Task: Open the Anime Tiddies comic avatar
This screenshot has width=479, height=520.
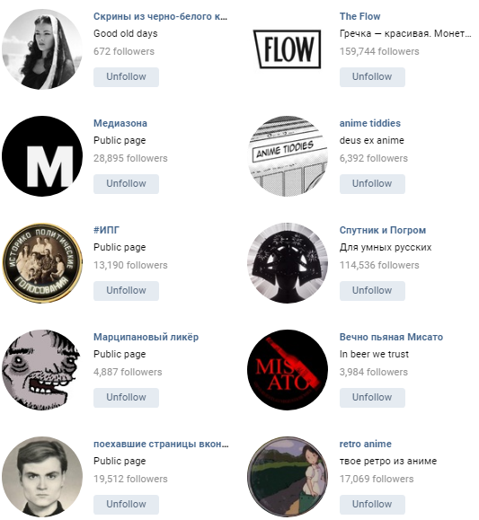Action: click(288, 156)
